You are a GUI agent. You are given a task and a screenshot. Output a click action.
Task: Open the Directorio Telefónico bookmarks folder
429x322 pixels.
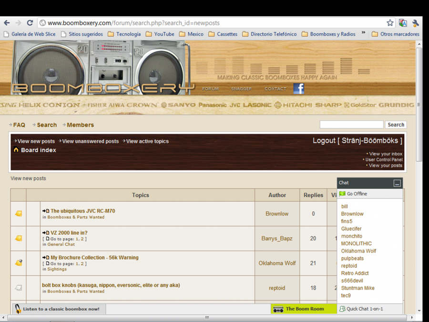coord(269,34)
